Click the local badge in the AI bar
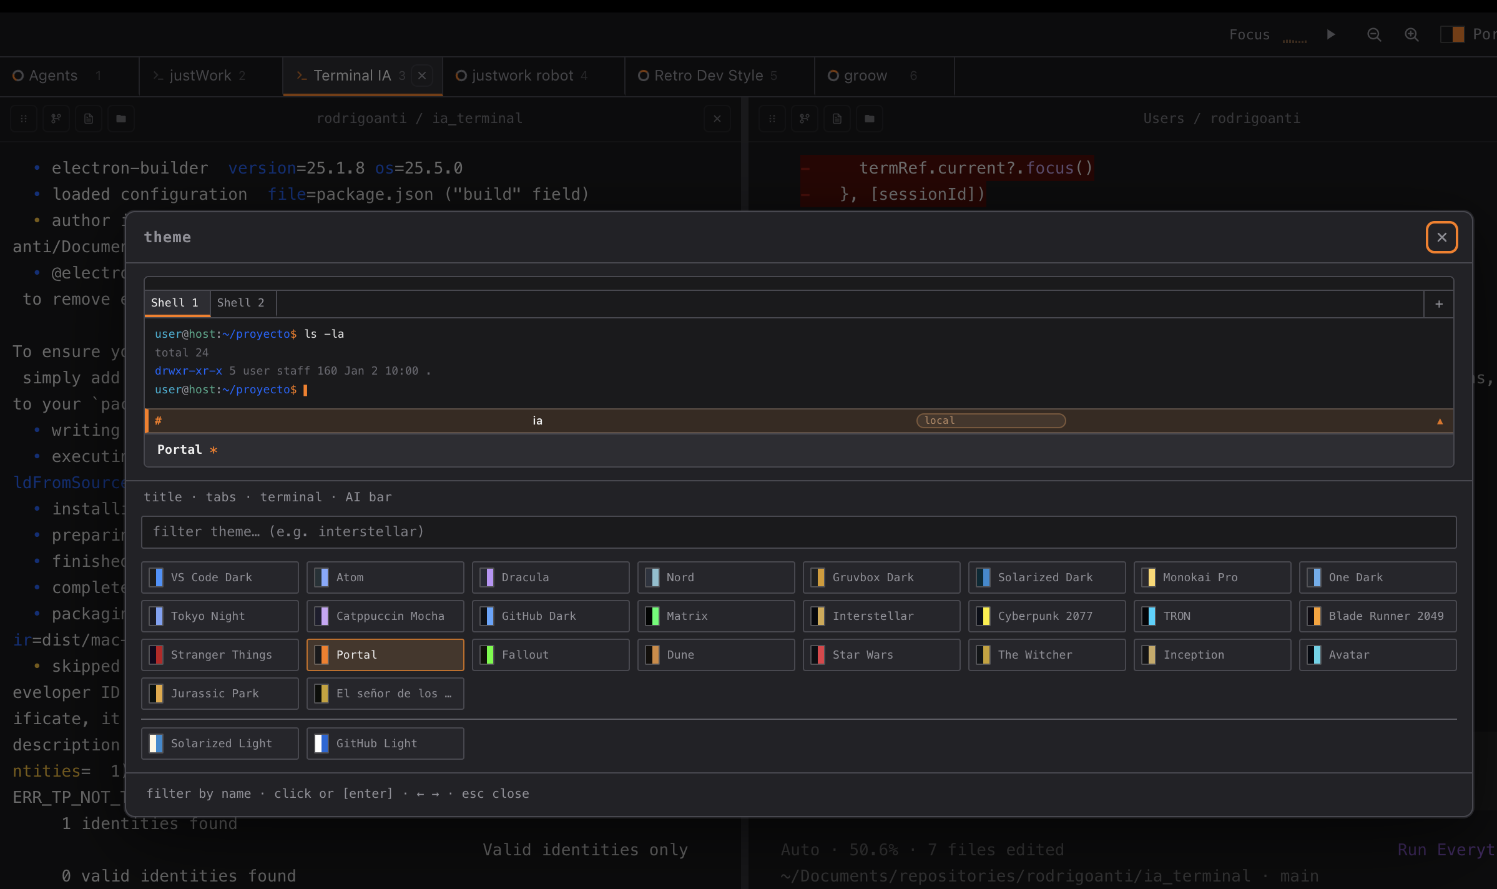Viewport: 1497px width, 889px height. coord(991,421)
